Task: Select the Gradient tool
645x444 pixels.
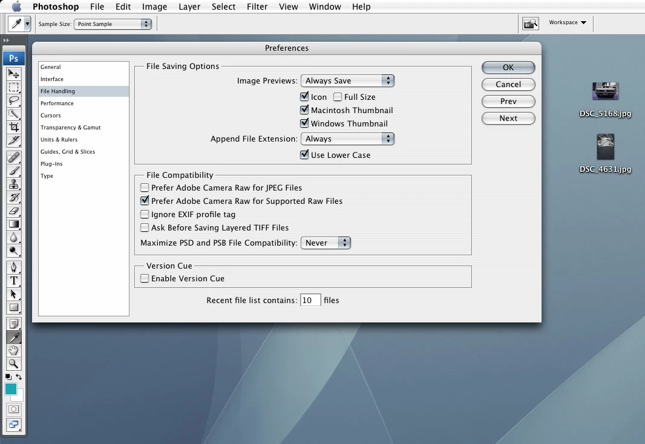Action: pyautogui.click(x=13, y=224)
